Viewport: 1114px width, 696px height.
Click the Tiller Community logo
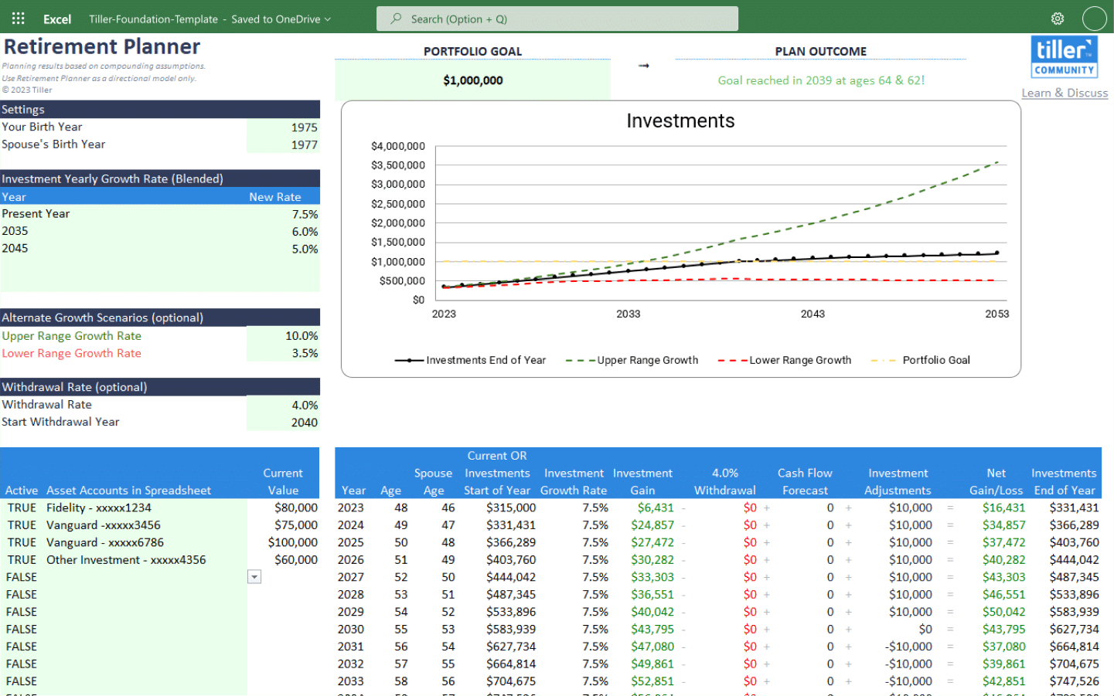coord(1064,56)
